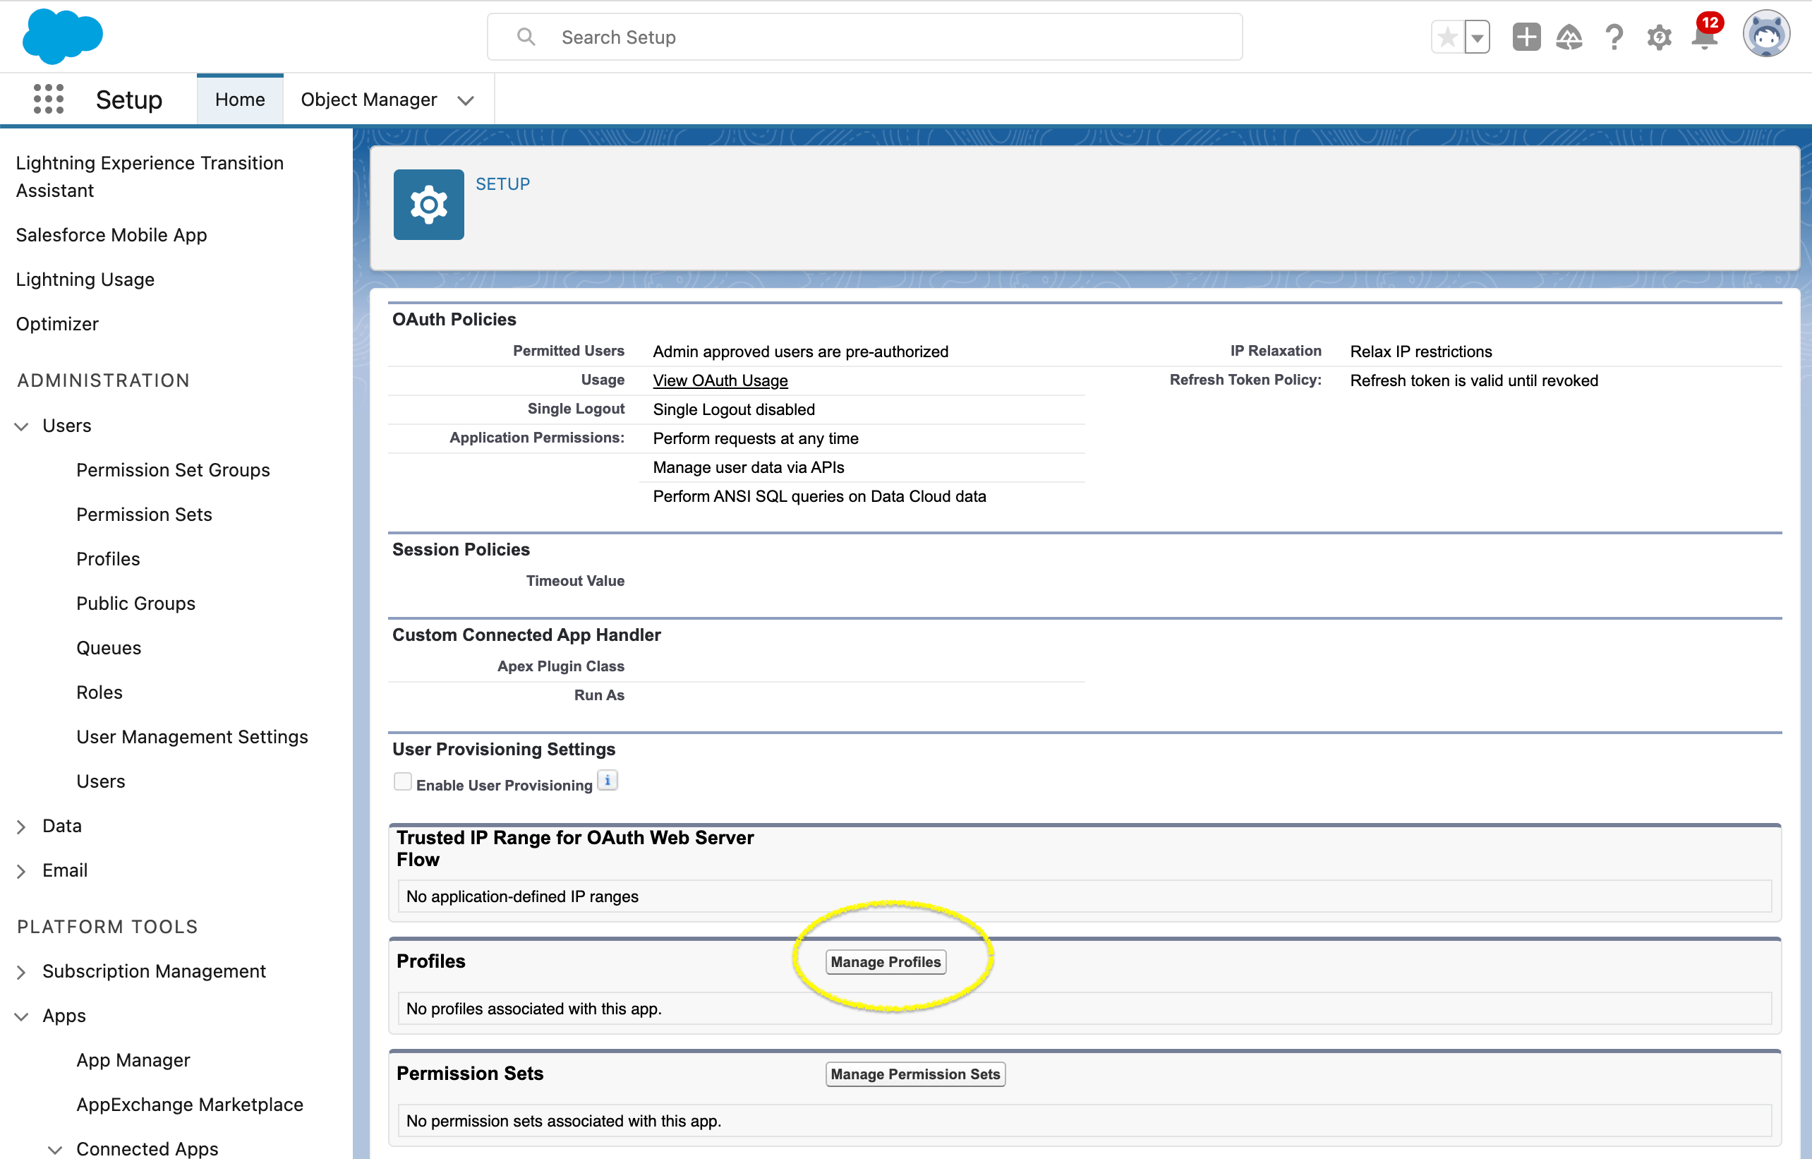This screenshot has height=1159, width=1812.
Task: Open the global actions plus icon
Action: [x=1527, y=37]
